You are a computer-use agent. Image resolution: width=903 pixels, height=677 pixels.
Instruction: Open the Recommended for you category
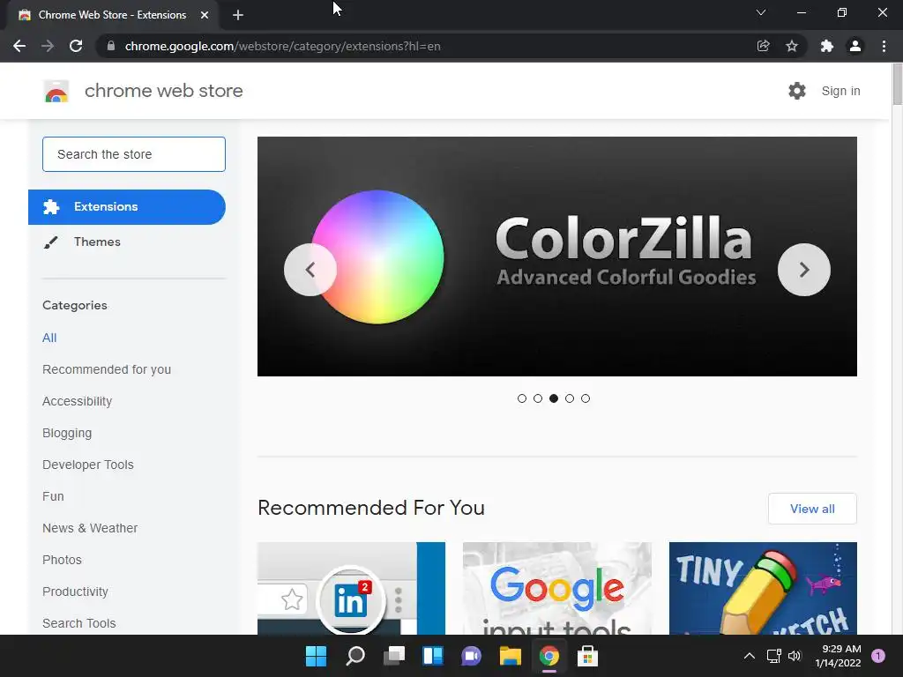(107, 369)
